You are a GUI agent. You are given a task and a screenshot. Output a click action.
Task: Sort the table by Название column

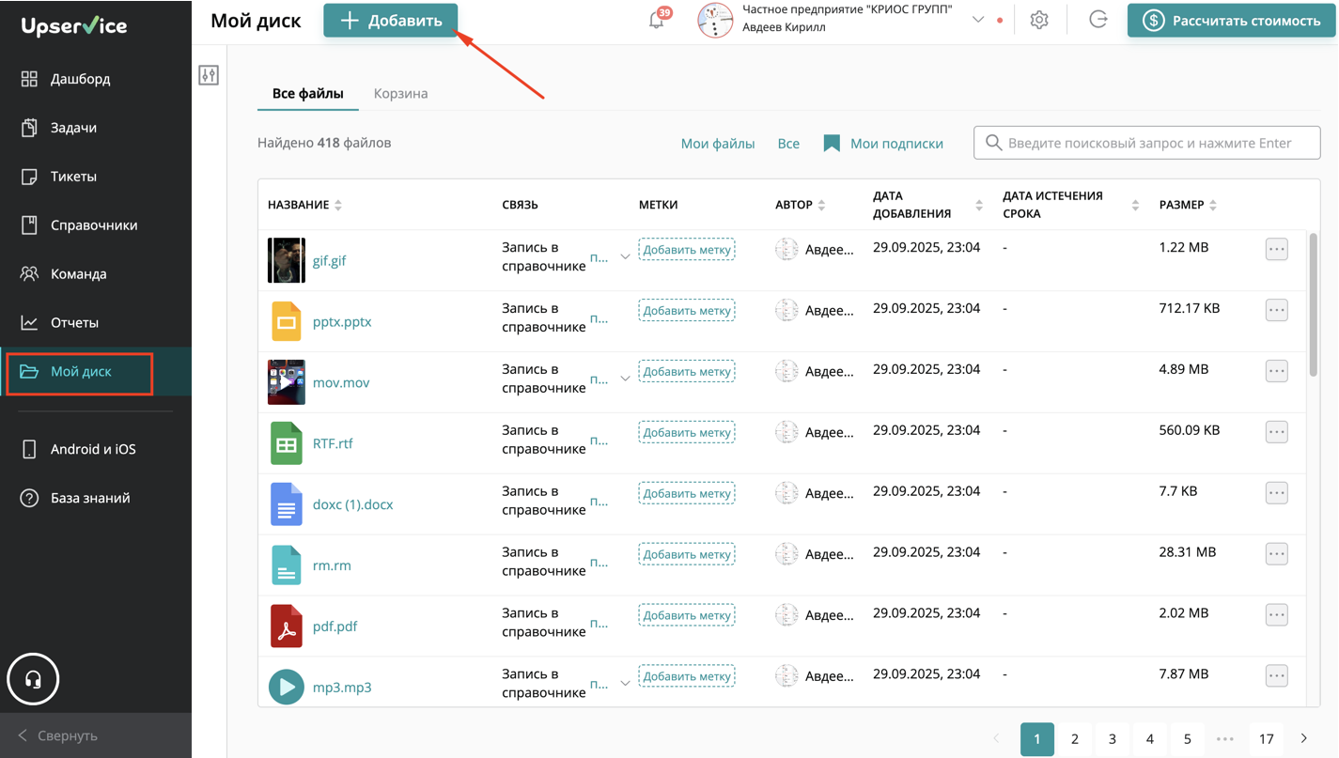[338, 205]
